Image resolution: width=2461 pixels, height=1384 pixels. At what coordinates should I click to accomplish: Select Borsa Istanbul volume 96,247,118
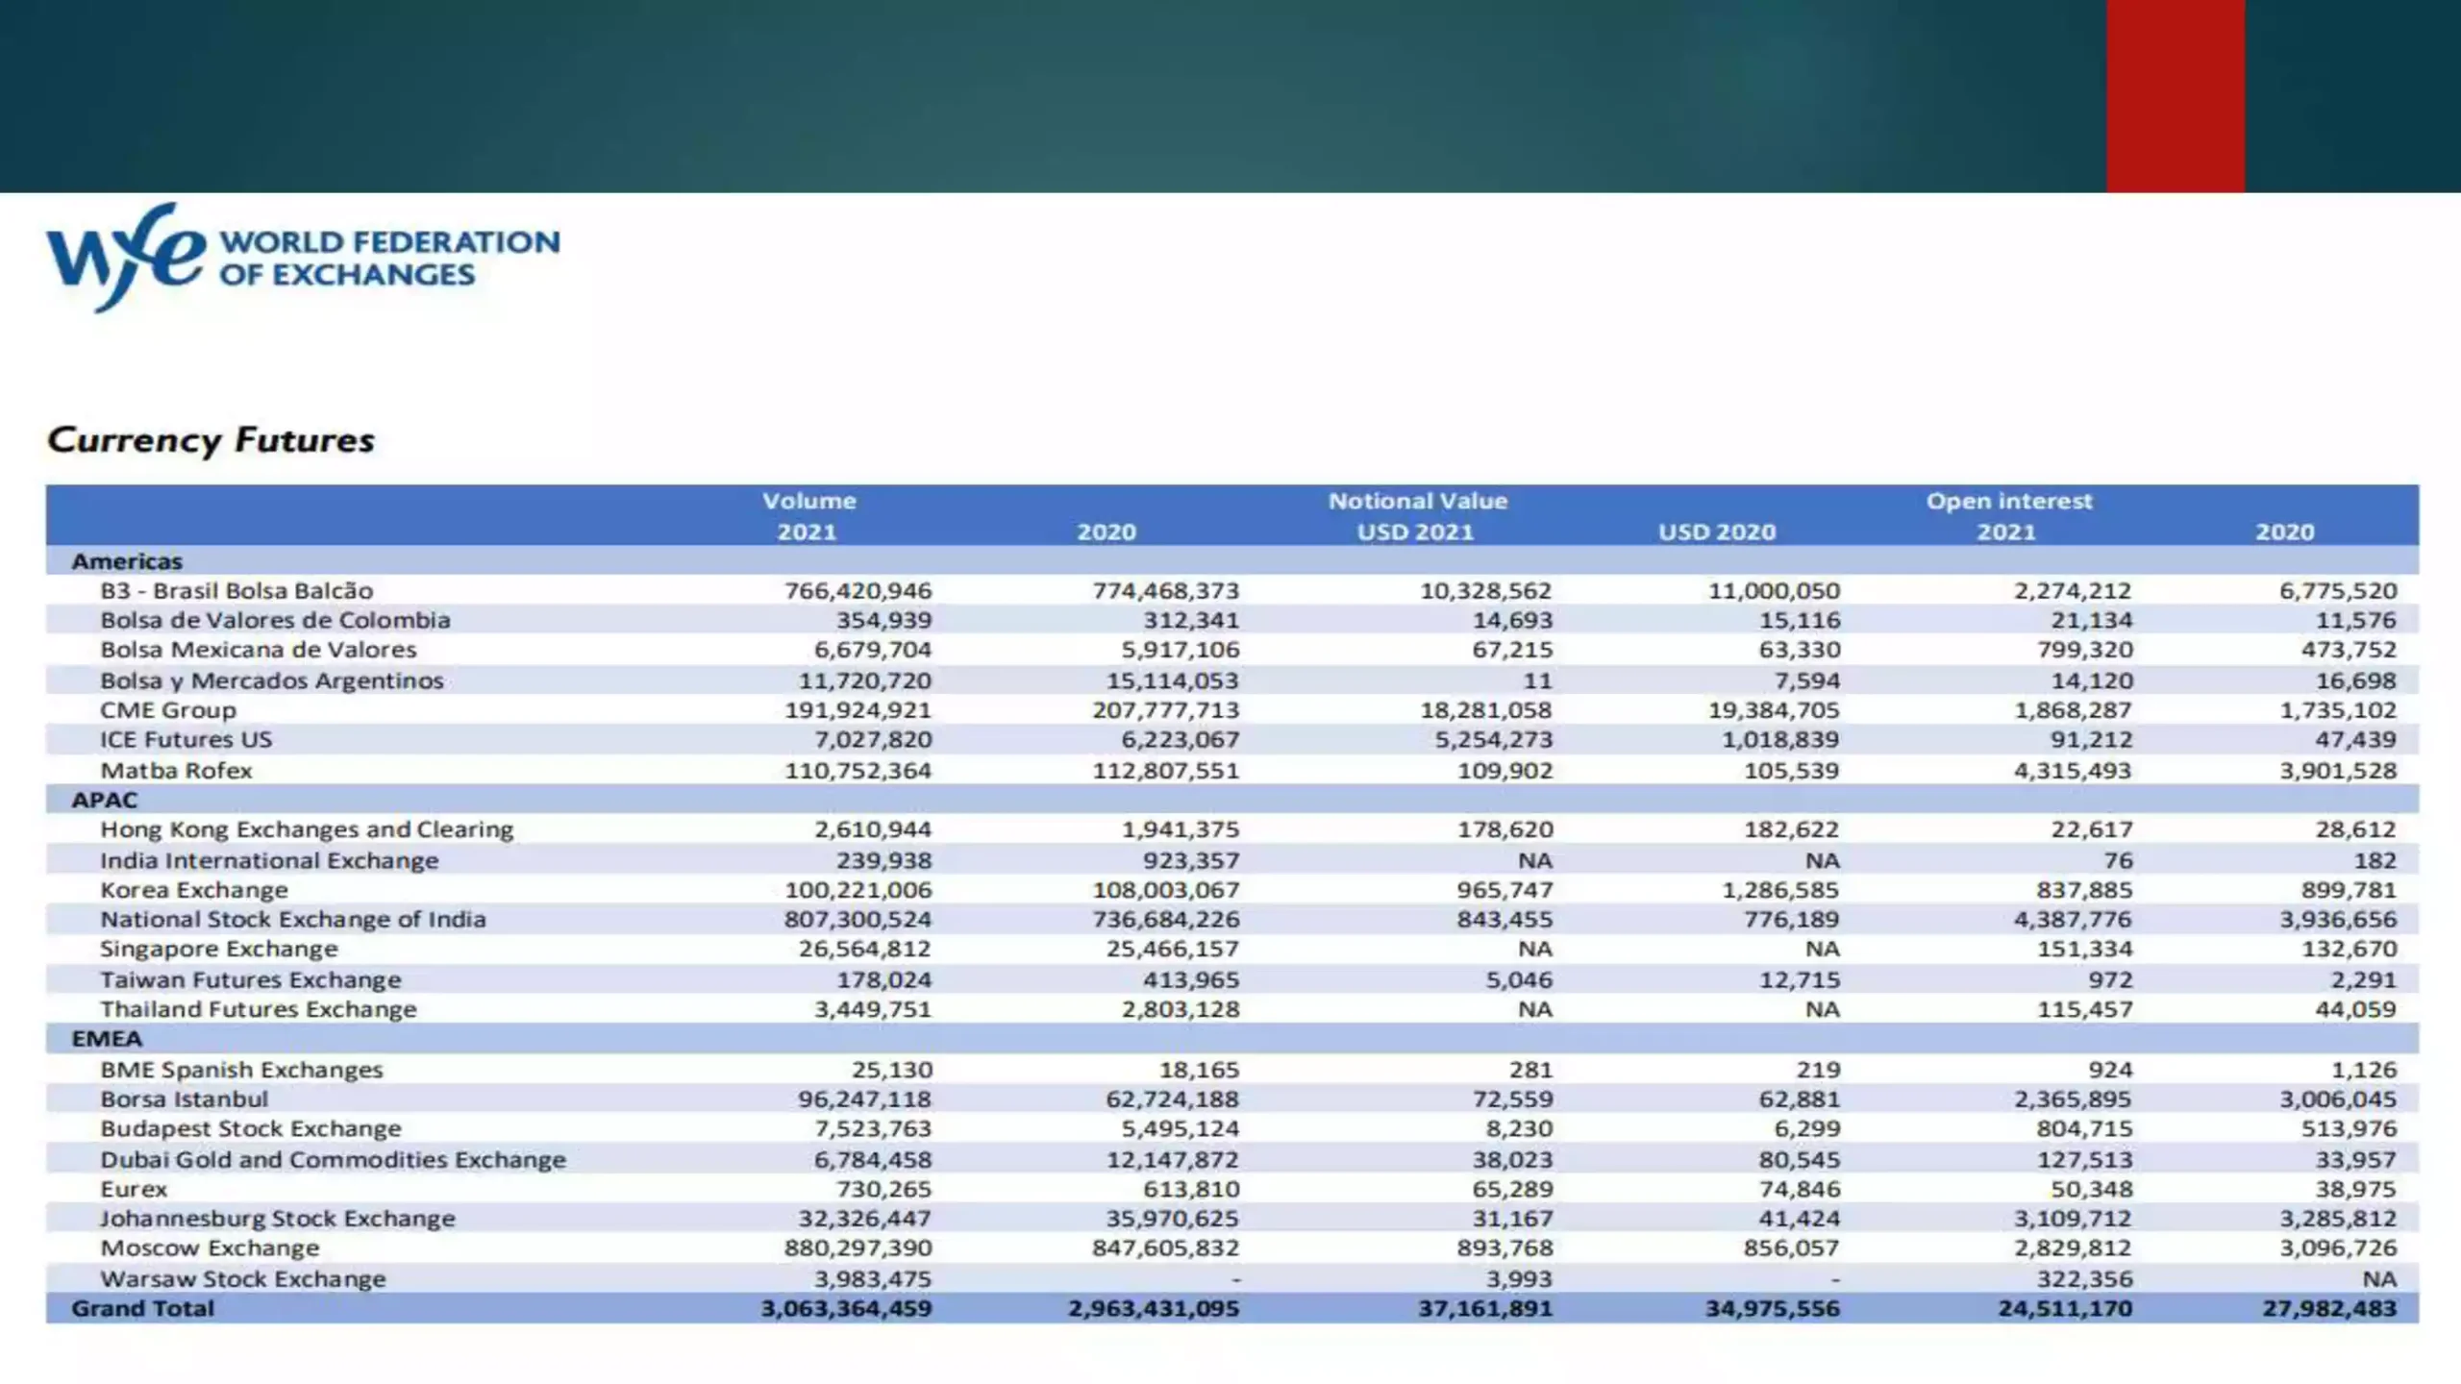864,1100
